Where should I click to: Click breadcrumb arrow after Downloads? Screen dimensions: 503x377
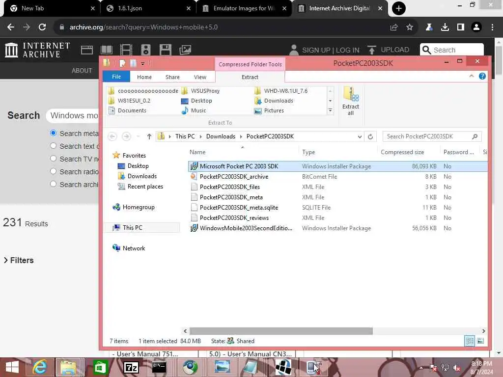tap(241, 136)
